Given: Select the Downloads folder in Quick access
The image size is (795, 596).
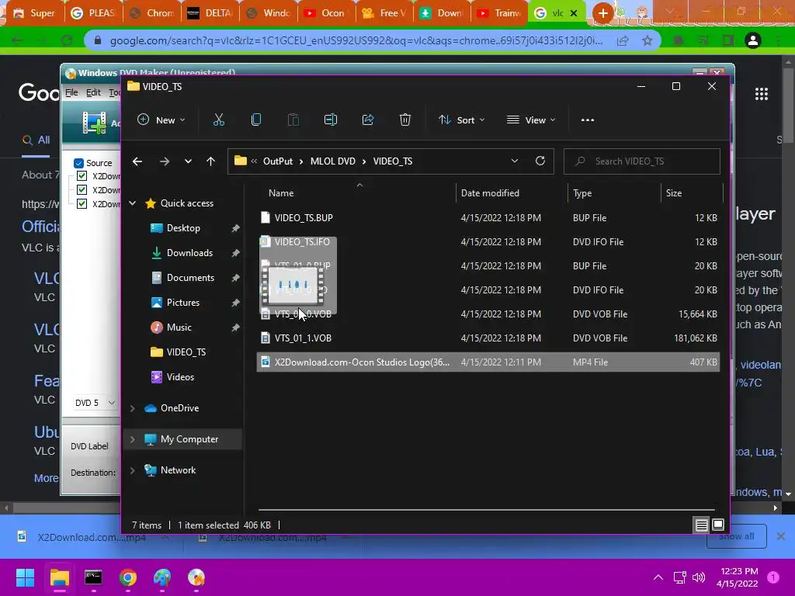Looking at the screenshot, I should (x=189, y=253).
